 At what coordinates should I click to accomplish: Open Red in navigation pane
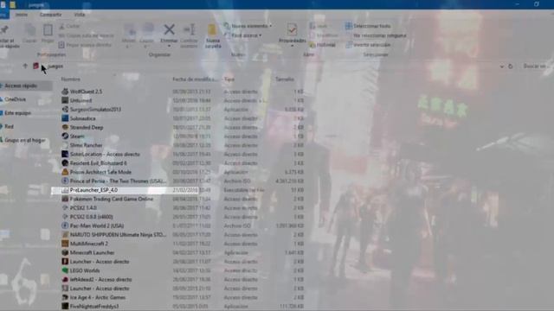click(9, 127)
